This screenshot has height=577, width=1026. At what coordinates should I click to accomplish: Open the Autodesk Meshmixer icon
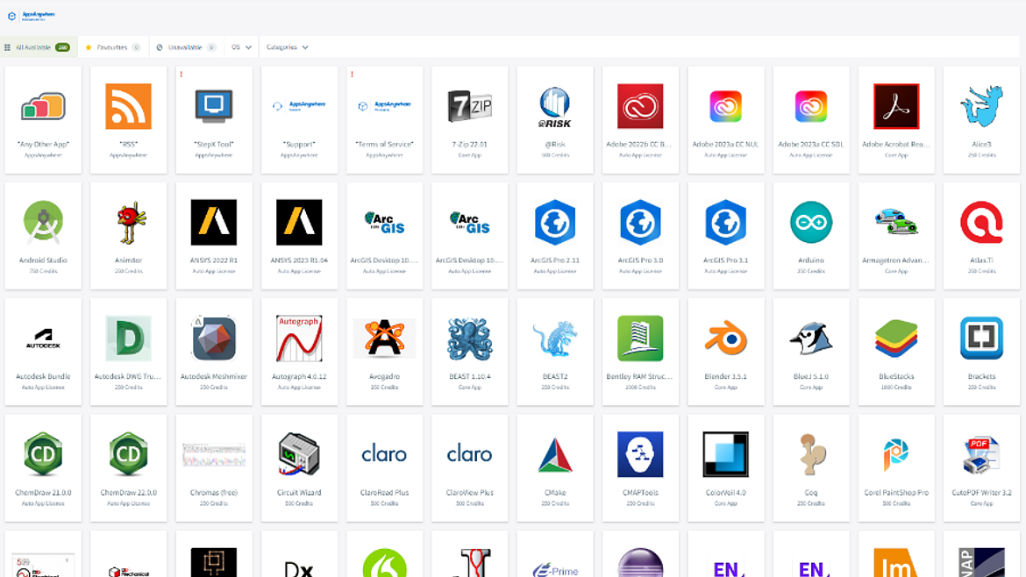coord(214,338)
